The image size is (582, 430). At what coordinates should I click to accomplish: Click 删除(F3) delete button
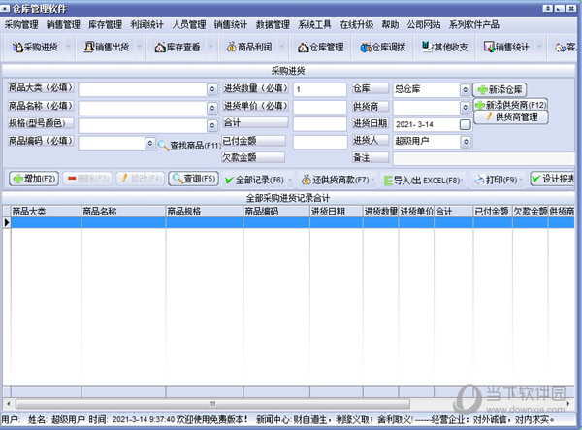[x=87, y=179]
